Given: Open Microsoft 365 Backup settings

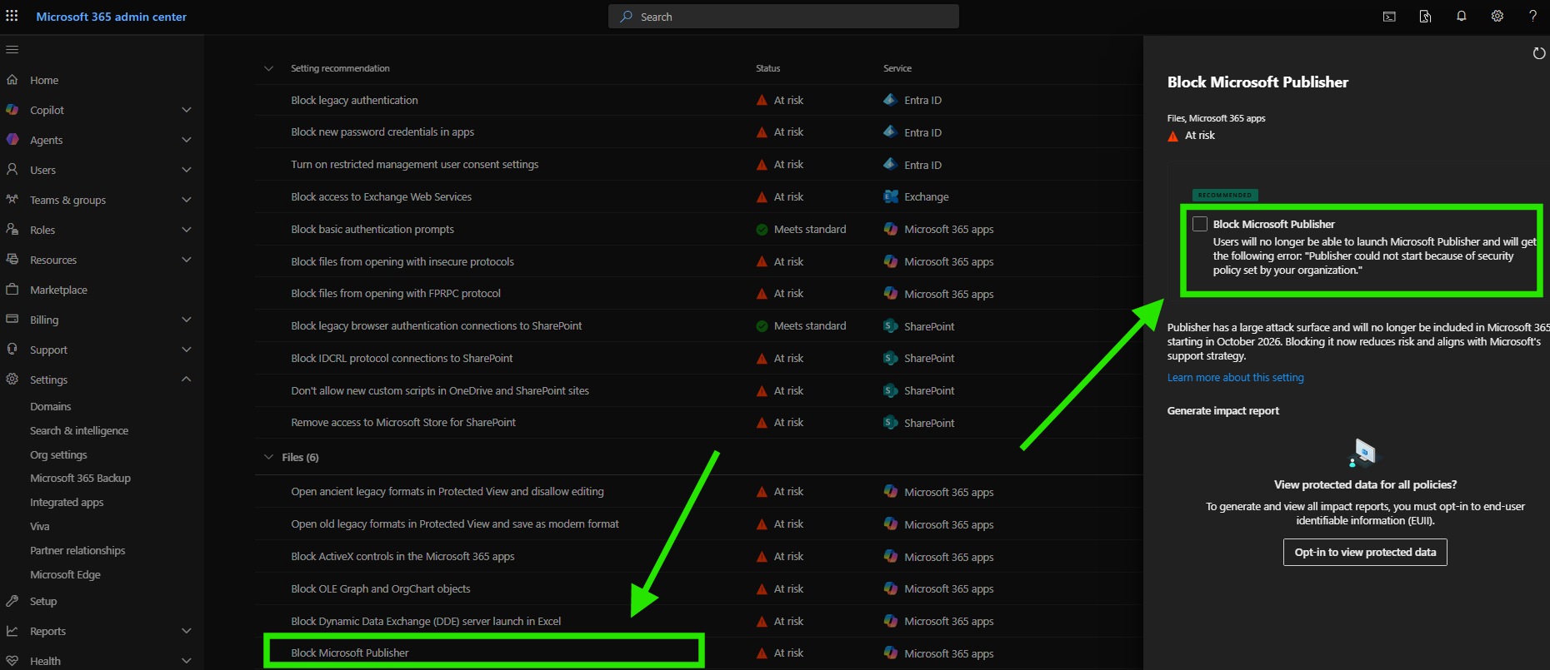Looking at the screenshot, I should pos(80,479).
